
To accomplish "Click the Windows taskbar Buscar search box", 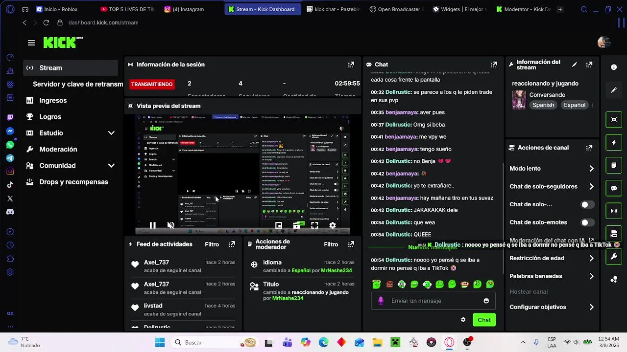I will click(215, 342).
